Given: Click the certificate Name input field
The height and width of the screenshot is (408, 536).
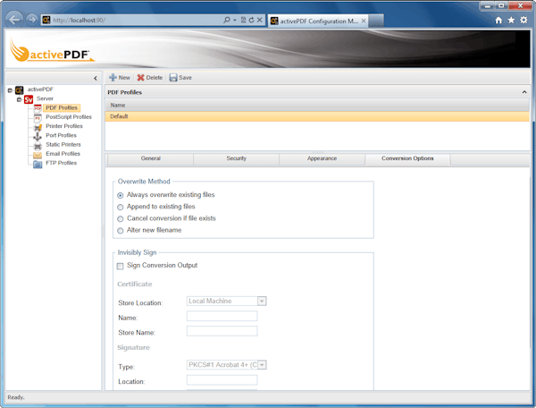Looking at the screenshot, I should (x=222, y=316).
